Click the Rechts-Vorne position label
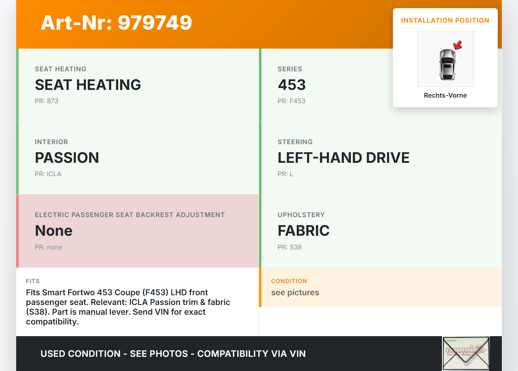 pyautogui.click(x=445, y=96)
